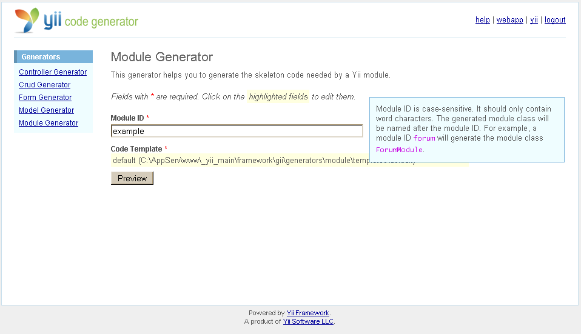Image resolution: width=581 pixels, height=334 pixels.
Task: Visit the Yii Framework footer link
Action: [307, 313]
